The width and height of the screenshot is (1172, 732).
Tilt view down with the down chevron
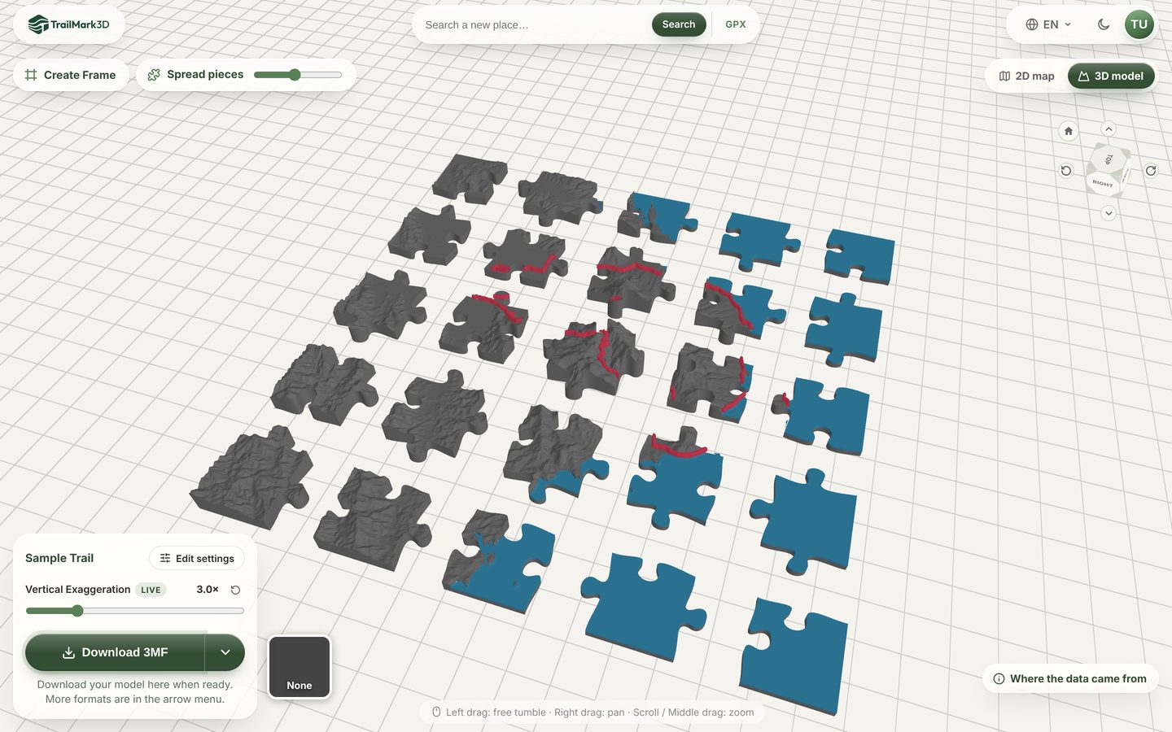(x=1109, y=213)
